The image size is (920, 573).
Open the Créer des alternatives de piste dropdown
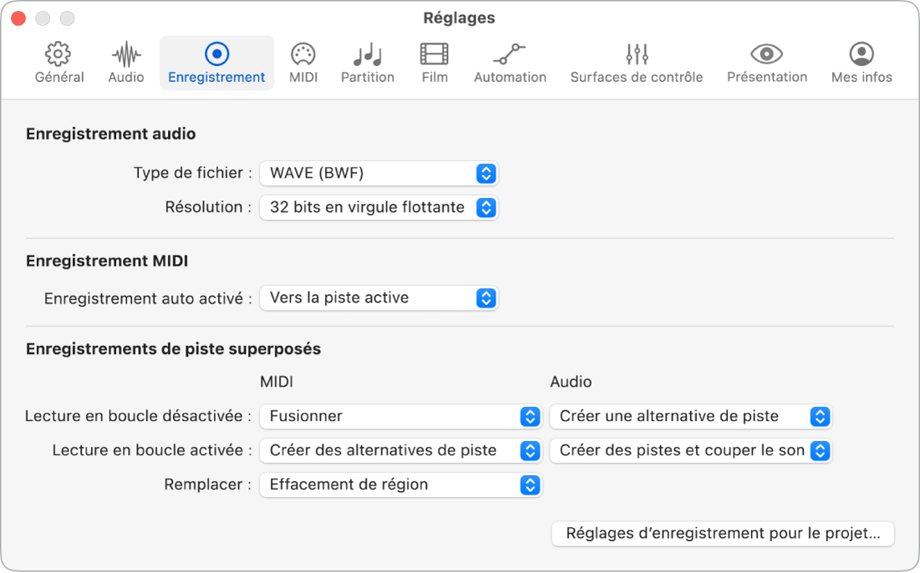point(400,450)
